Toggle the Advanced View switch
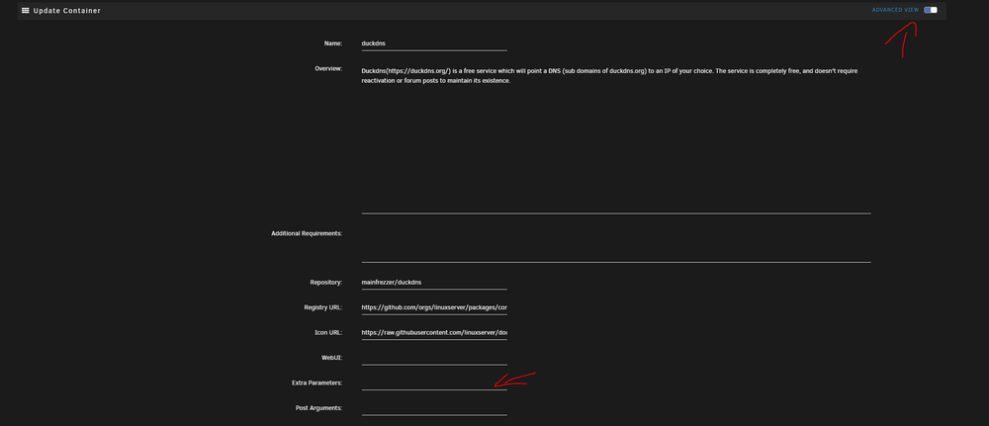This screenshot has width=989, height=426. (931, 10)
